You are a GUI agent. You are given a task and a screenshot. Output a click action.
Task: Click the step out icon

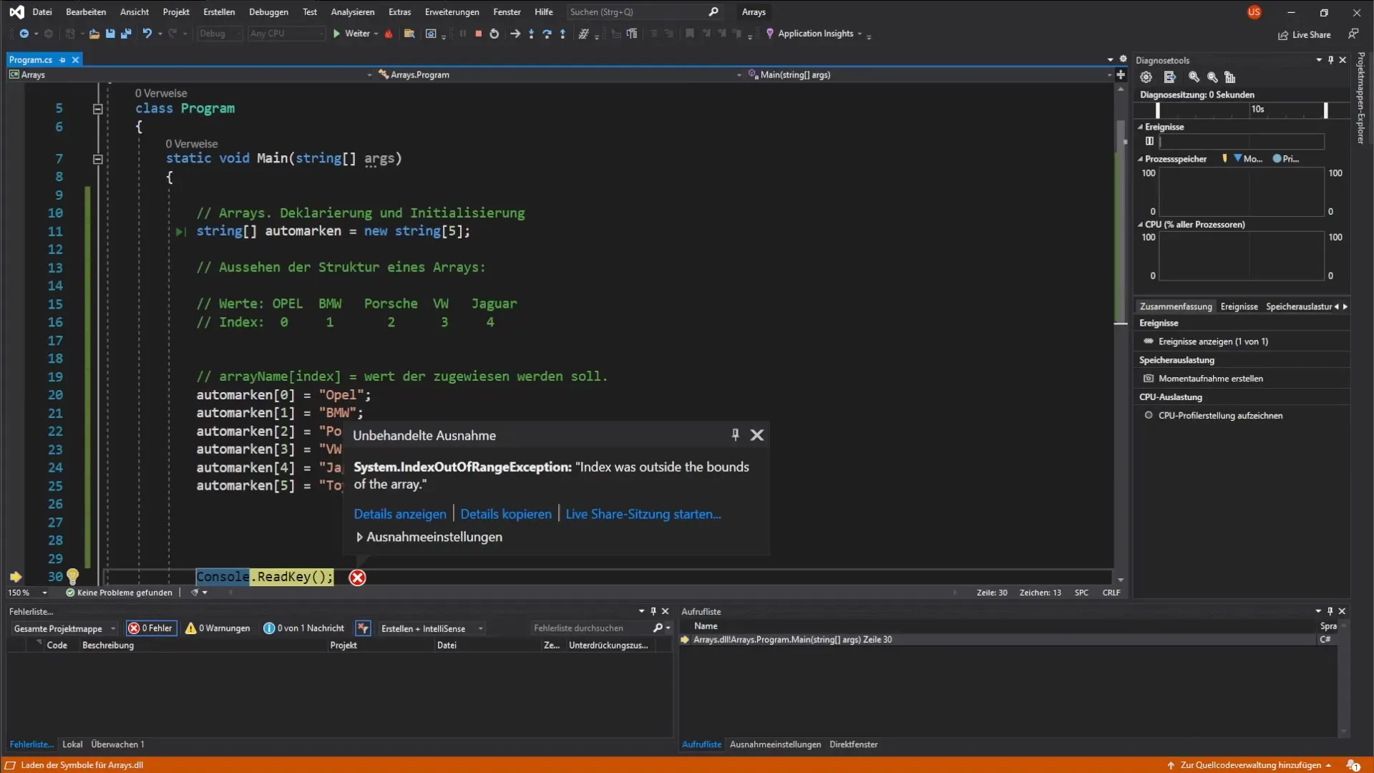tap(562, 34)
